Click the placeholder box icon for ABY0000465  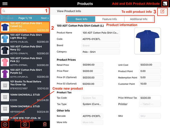coord(5,109)
